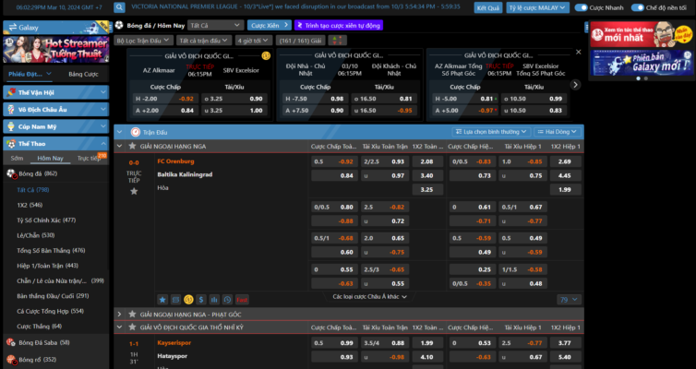This screenshot has width=696, height=369.
Task: Open the Bộ Lọc Trận Đấu dropdown
Action: click(144, 41)
